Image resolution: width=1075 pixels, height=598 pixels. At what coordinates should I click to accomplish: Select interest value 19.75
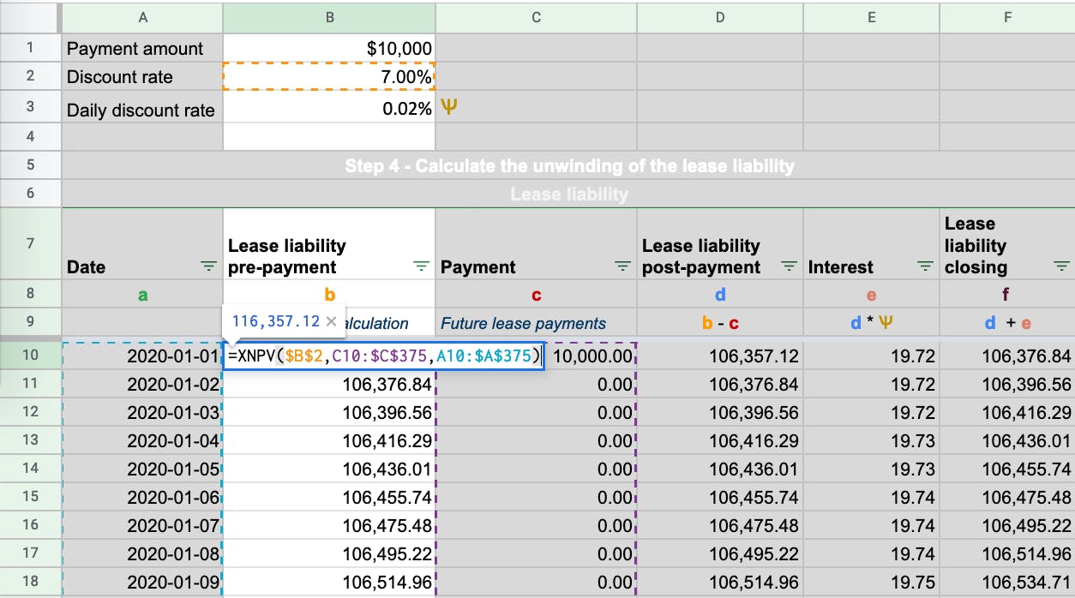click(x=871, y=582)
